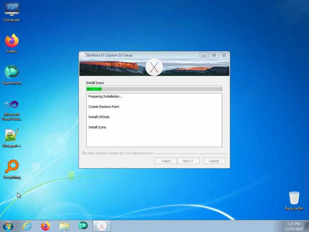Click the SkinPack El Capitan 2.0 Setup title
Viewport: 309px width, 232px height.
[x=109, y=55]
